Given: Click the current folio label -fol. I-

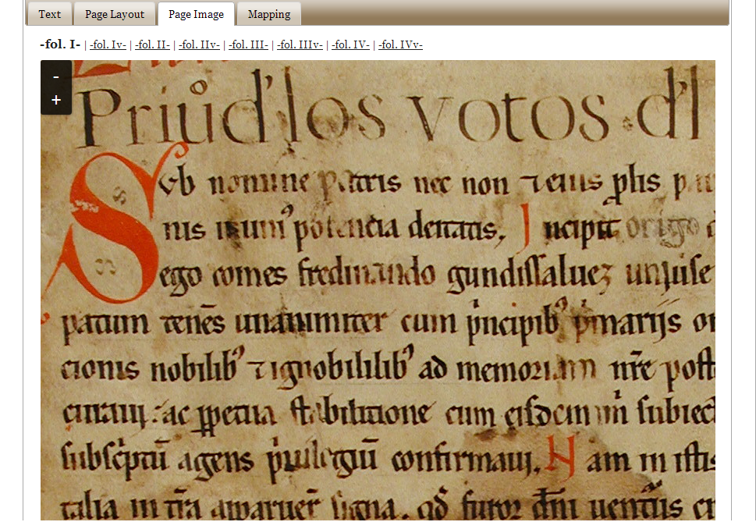Looking at the screenshot, I should point(60,44).
